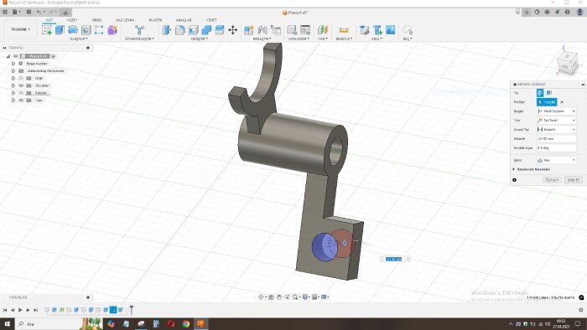Click the Tamam button in extrude dialog
The height and width of the screenshot is (330, 587).
(552, 180)
